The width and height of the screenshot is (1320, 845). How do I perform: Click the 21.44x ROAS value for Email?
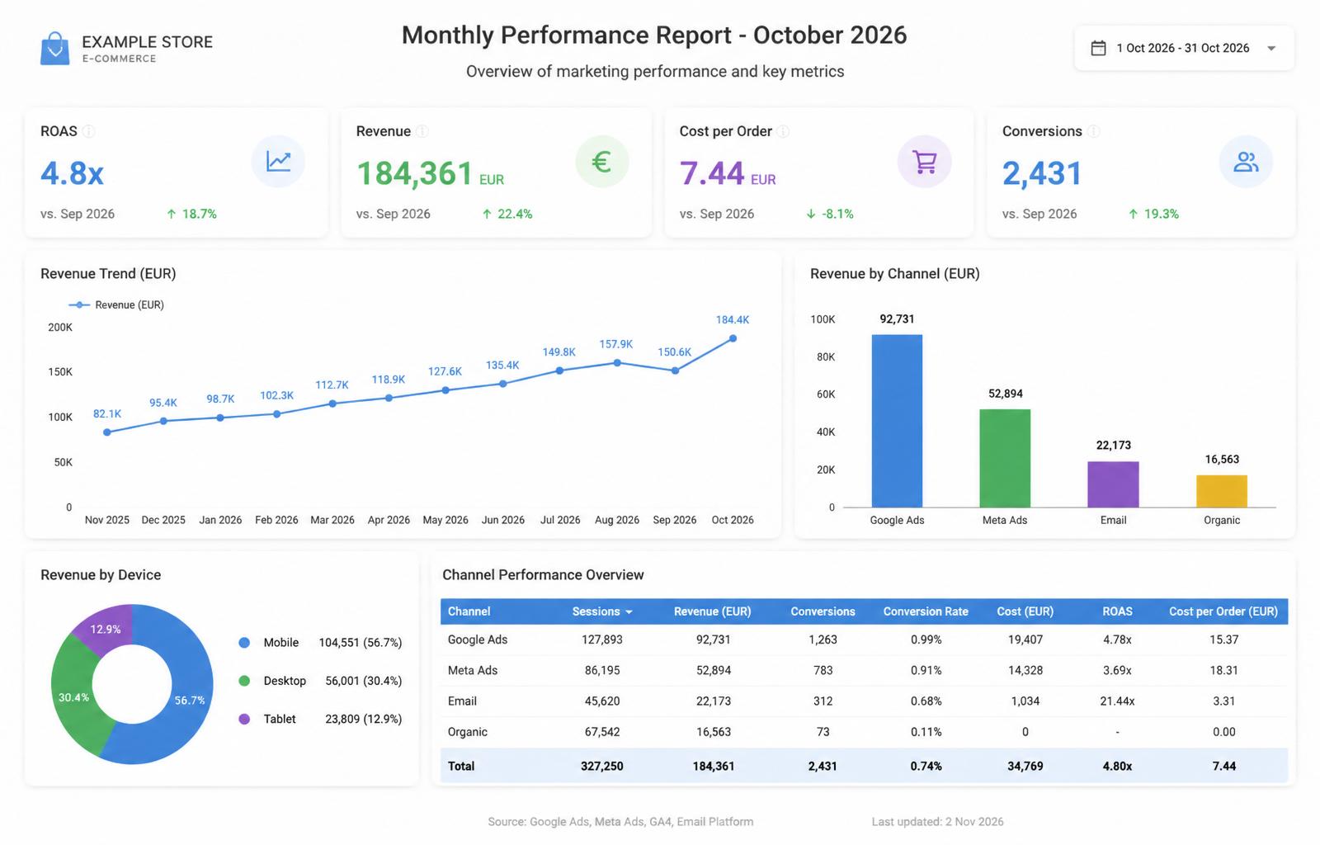[x=1117, y=701]
